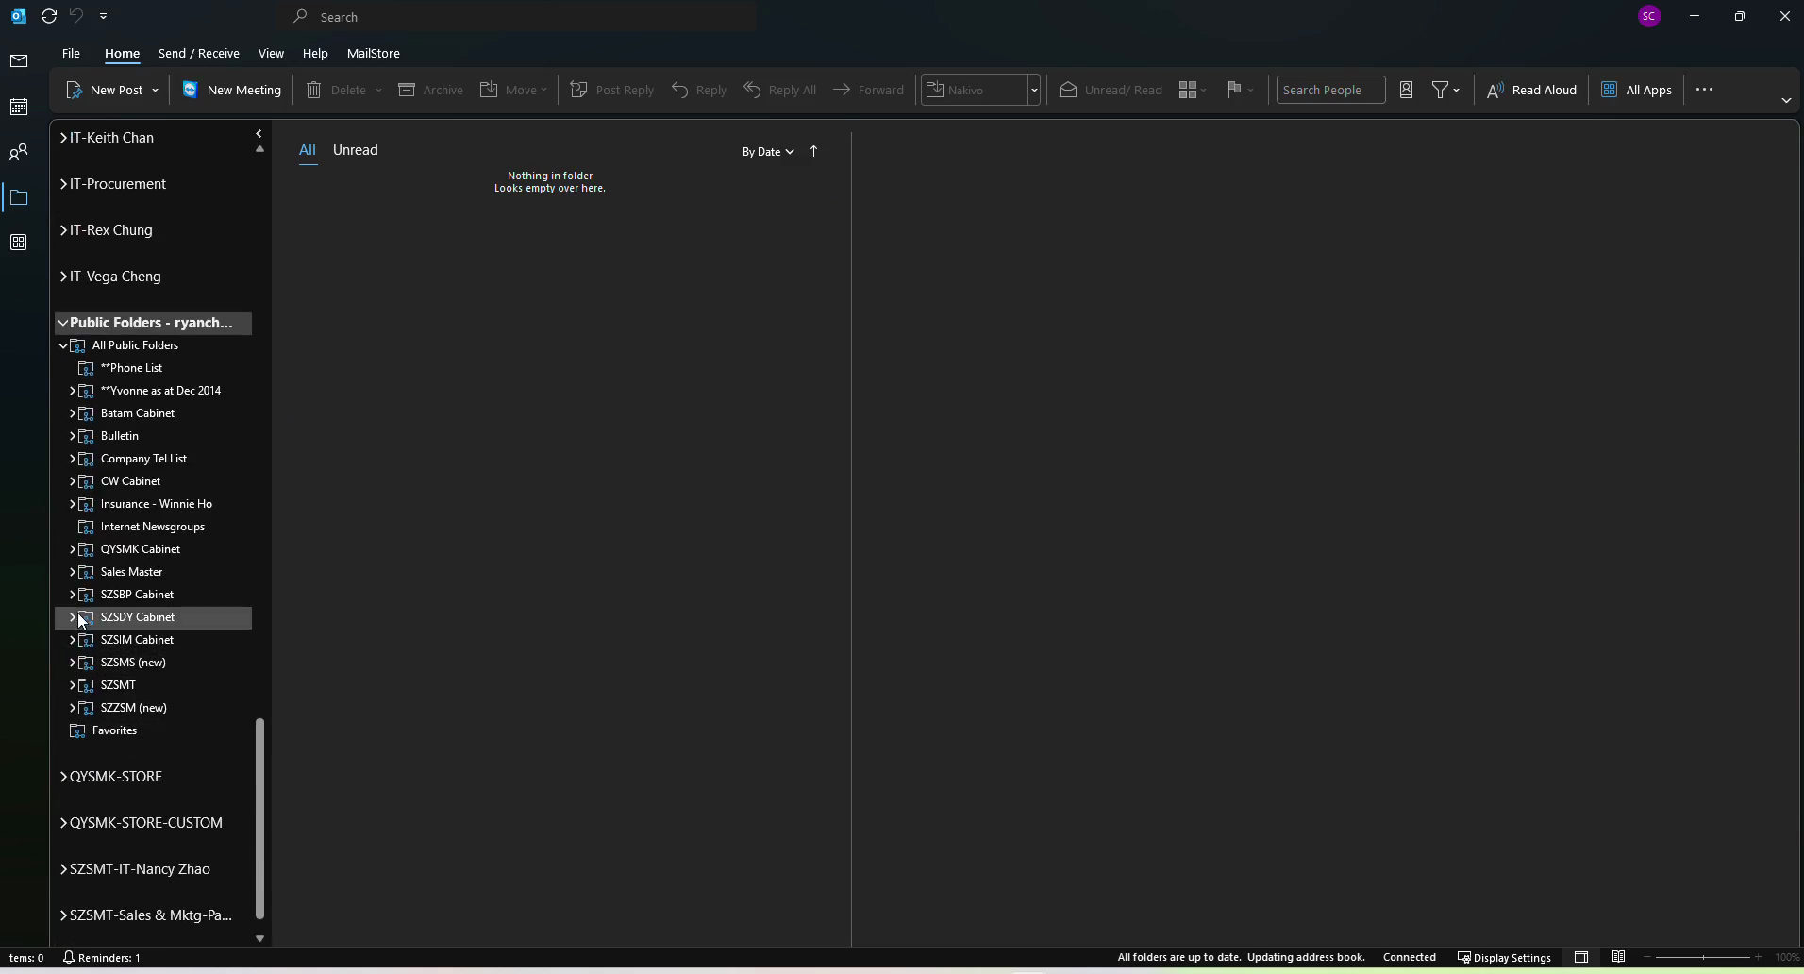Open the Calendar view in sidebar

pos(19,107)
